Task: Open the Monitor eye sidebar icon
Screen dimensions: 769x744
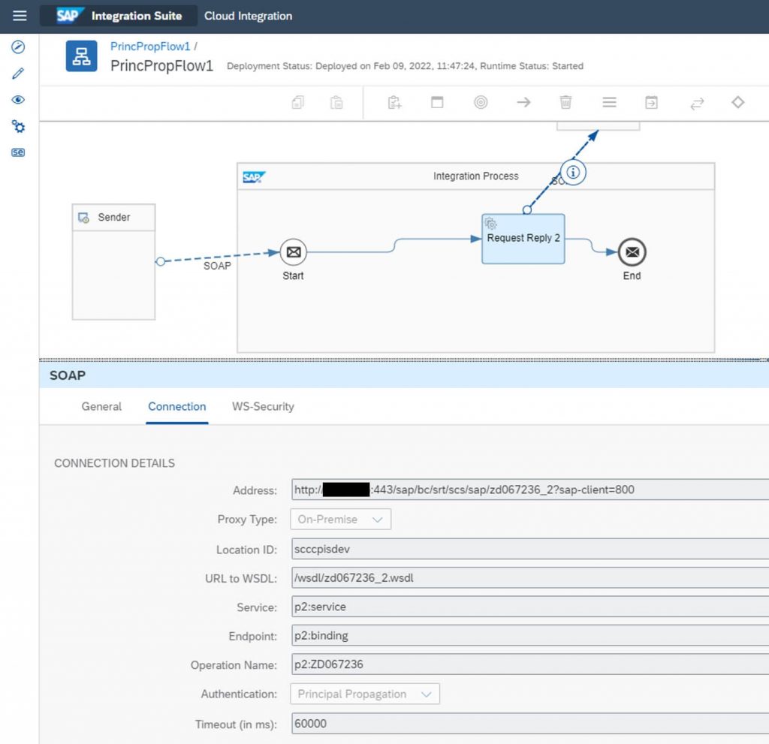Action: [x=18, y=100]
